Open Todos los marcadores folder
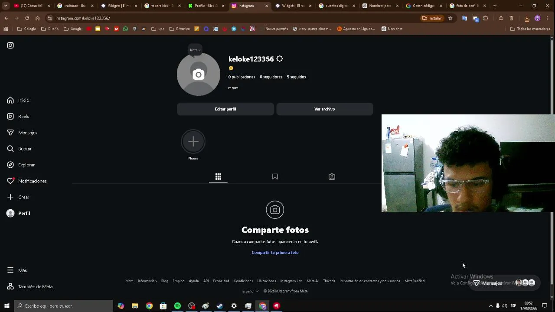 tap(530, 29)
